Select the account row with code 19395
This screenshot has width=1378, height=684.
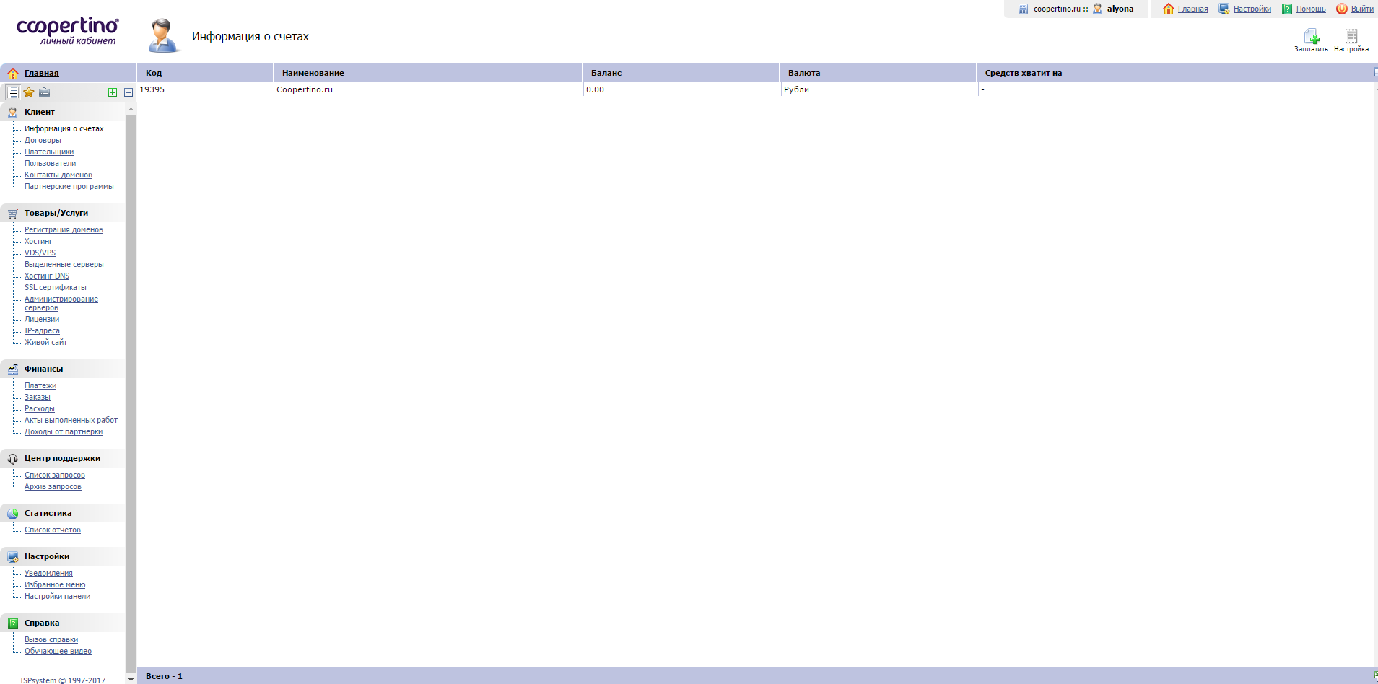coord(755,89)
